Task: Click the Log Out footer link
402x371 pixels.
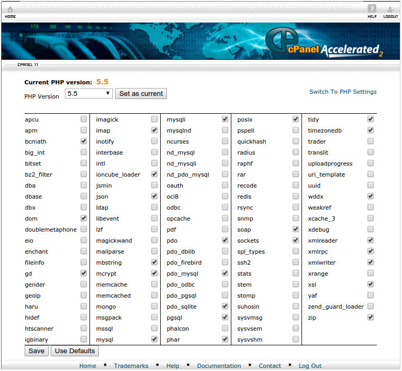Action: (310, 366)
